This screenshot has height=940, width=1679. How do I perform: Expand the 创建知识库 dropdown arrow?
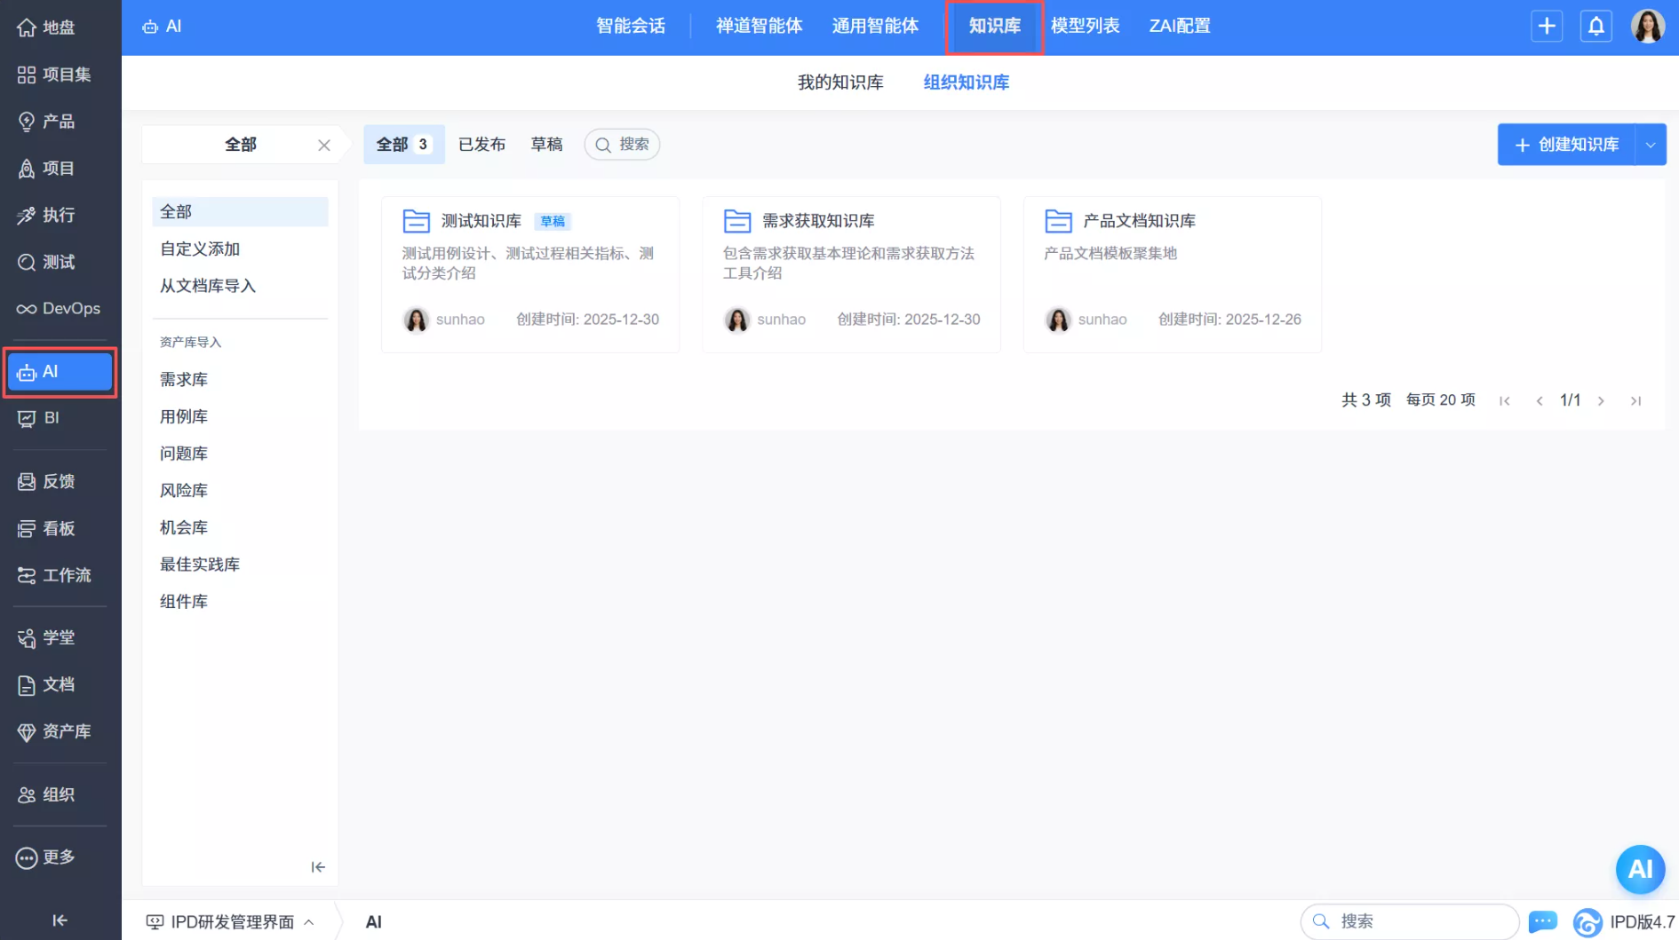tap(1651, 144)
